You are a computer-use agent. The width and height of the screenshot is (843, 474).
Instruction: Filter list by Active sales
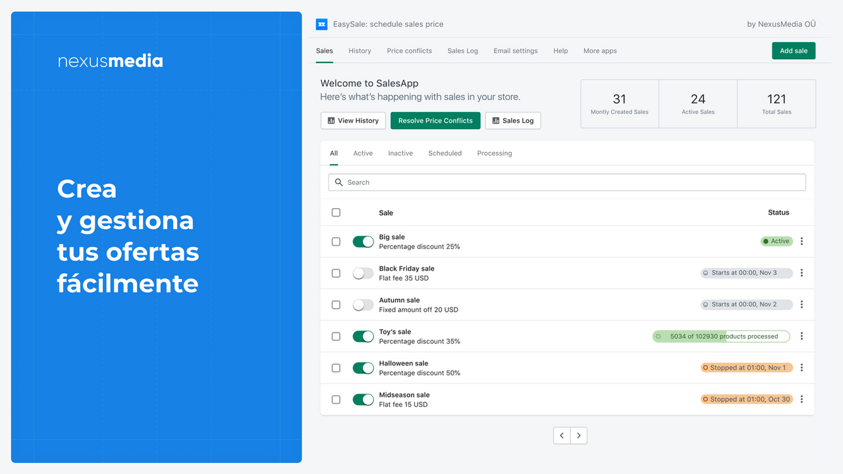click(363, 153)
